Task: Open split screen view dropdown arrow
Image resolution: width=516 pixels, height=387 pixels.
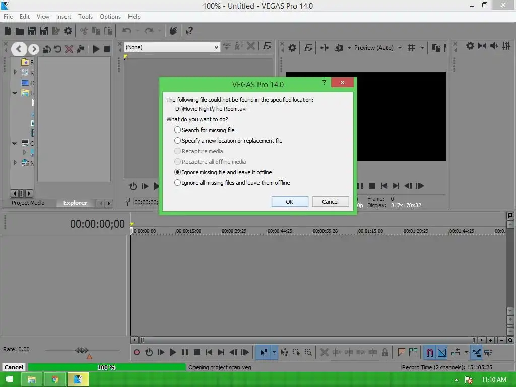Action: 349,48
